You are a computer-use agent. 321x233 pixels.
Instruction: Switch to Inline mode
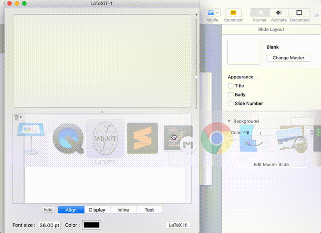[x=123, y=210]
